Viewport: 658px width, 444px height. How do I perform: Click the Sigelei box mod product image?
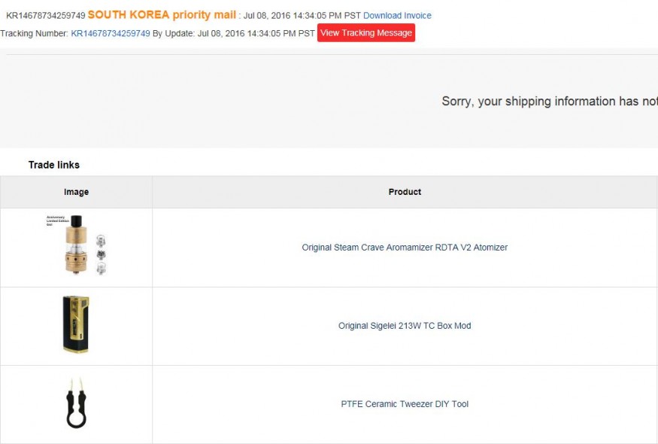click(x=76, y=325)
